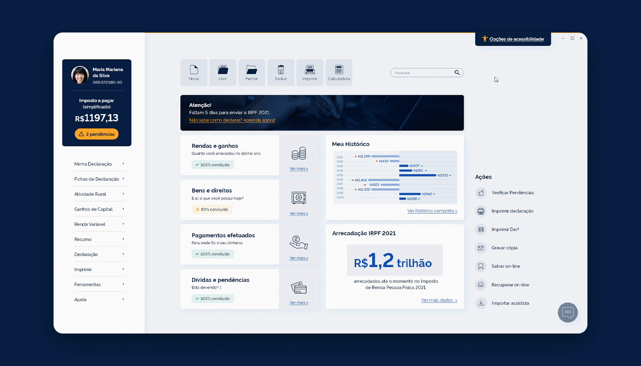Viewport: 641px width, 366px height.
Task: Click the thumbs-up Verificar Pendências icon
Action: (481, 193)
